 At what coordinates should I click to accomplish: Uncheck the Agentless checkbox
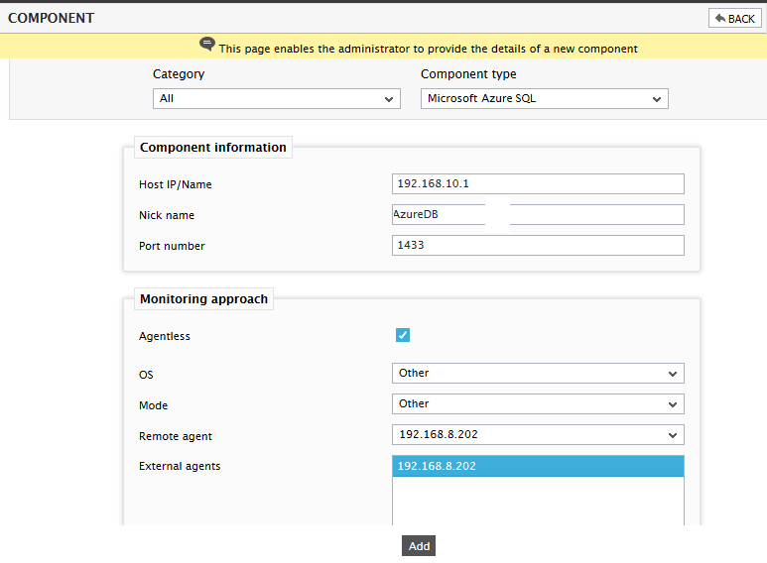pyautogui.click(x=403, y=335)
